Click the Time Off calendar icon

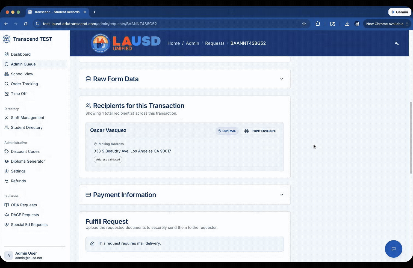click(7, 94)
